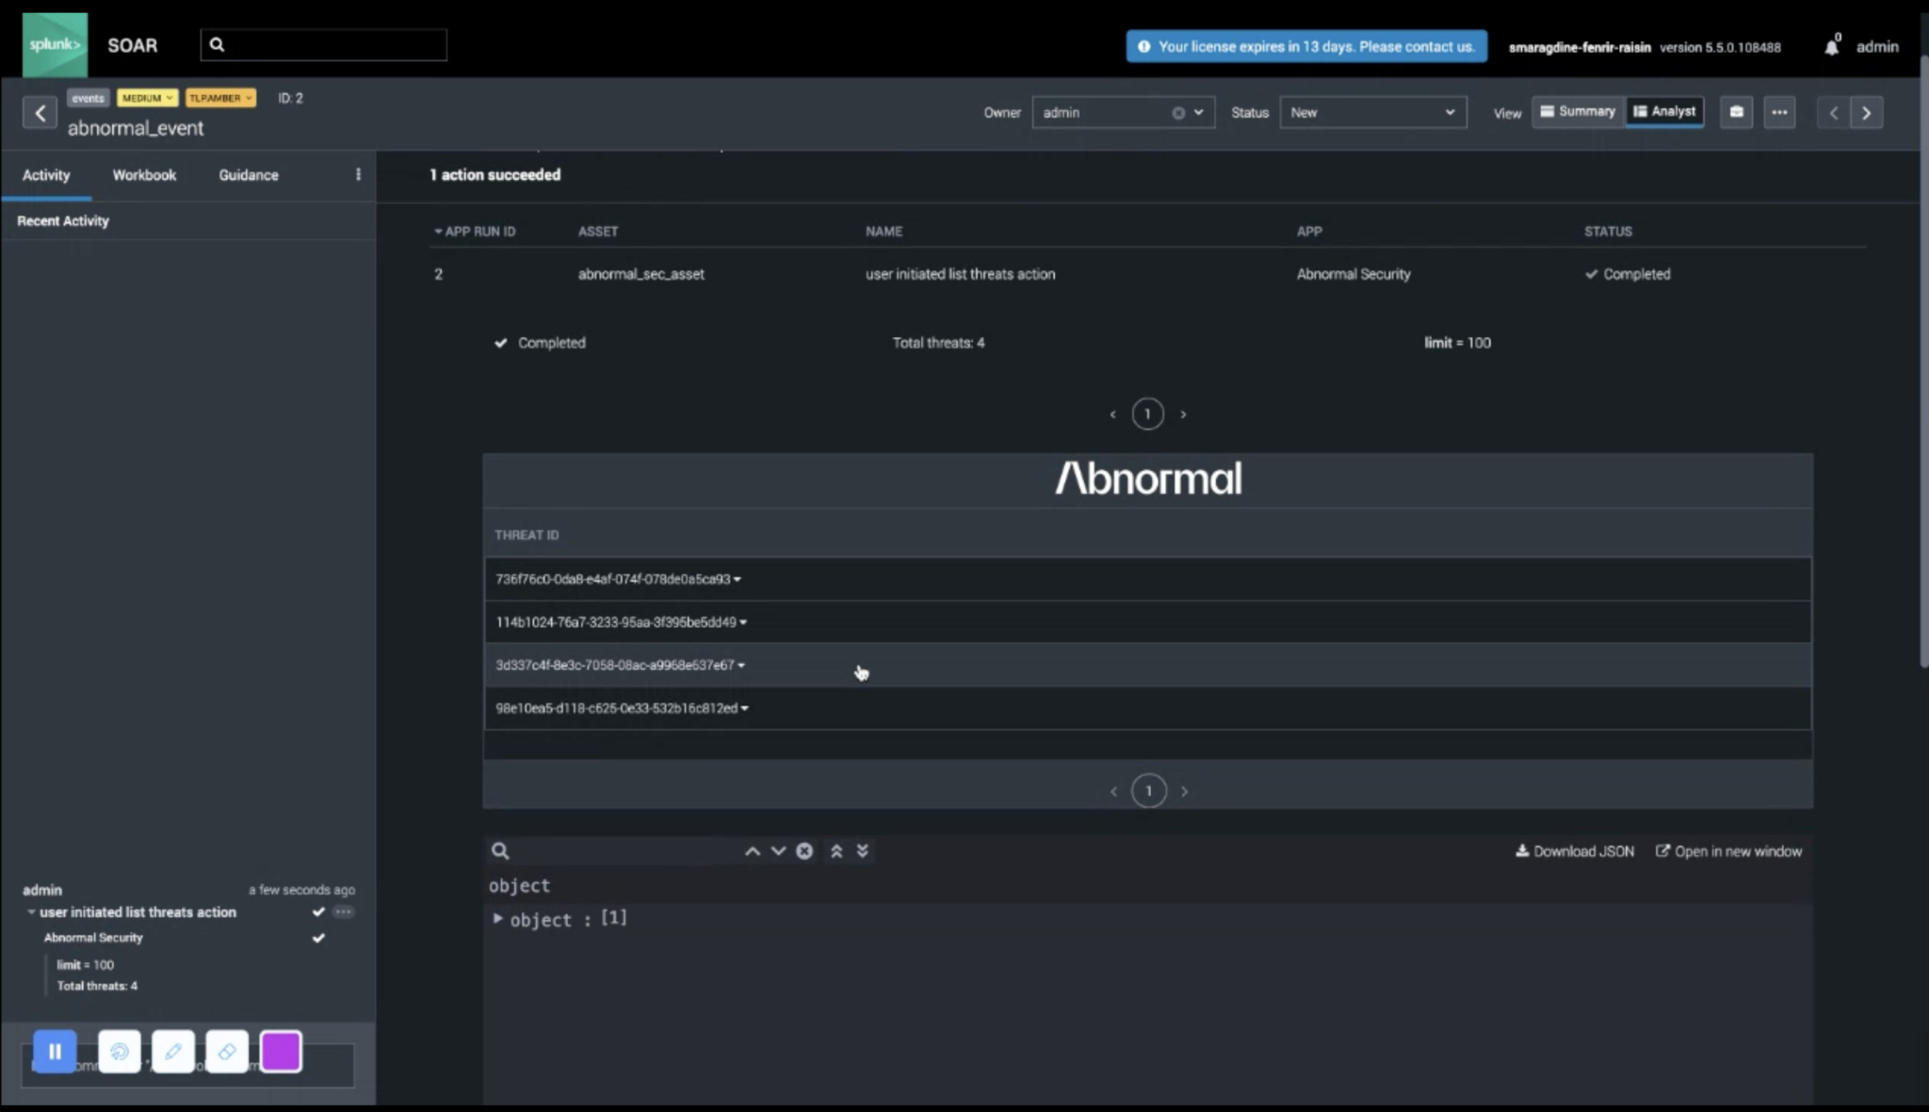Screen dimensions: 1929x1112
Task: Click the JSON search magnifier icon
Action: 500,851
